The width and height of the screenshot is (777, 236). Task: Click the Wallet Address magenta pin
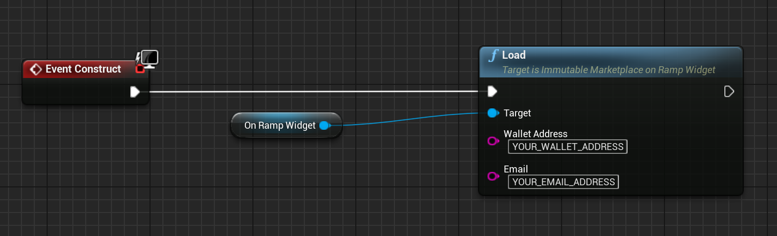[x=492, y=141]
